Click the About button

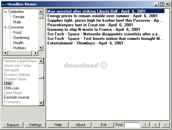pos(81,125)
